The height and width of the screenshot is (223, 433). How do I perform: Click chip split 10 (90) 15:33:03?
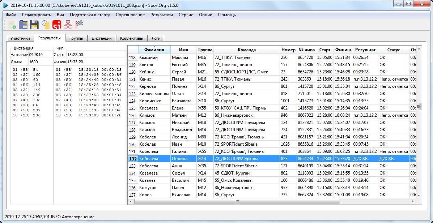[x=88, y=115]
